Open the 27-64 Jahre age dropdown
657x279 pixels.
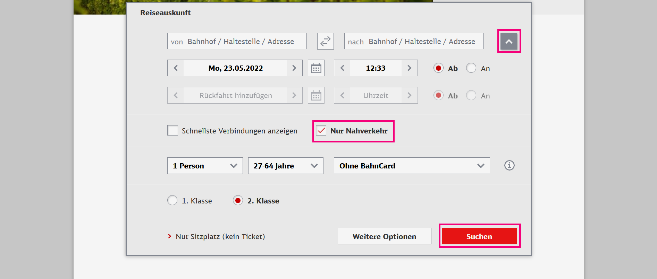285,166
